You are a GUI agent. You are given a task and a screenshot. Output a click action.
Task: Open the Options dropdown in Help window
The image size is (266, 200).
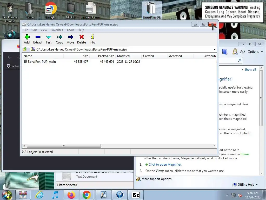pyautogui.click(x=255, y=52)
